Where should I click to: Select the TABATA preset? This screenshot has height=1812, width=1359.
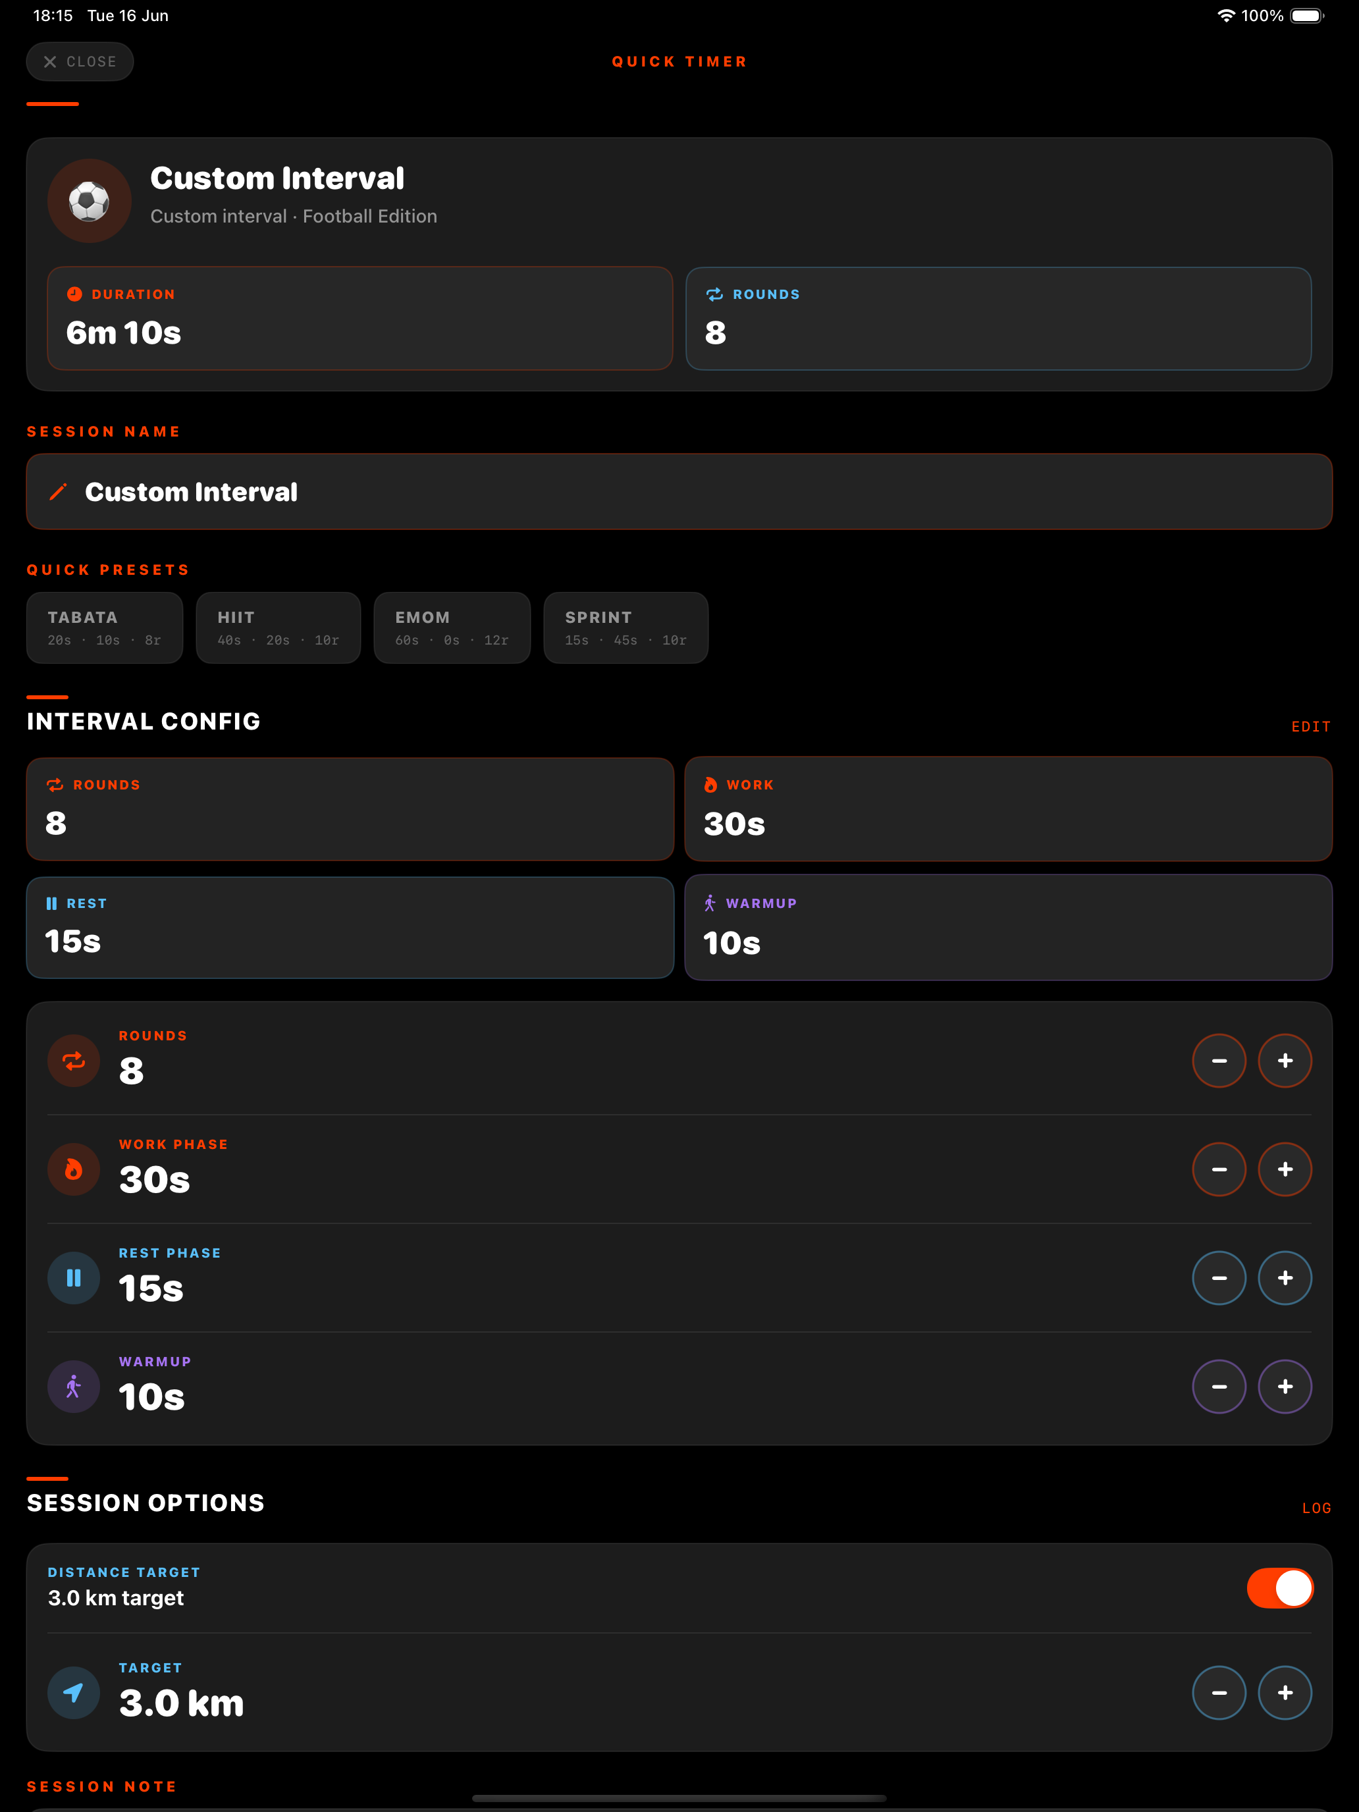point(105,627)
